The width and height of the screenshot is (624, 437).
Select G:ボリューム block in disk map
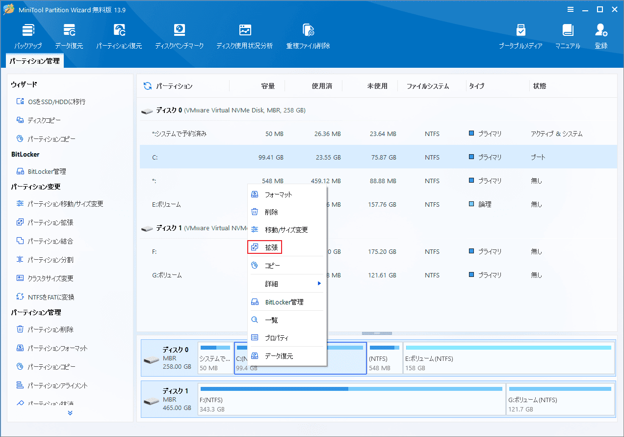pos(560,399)
